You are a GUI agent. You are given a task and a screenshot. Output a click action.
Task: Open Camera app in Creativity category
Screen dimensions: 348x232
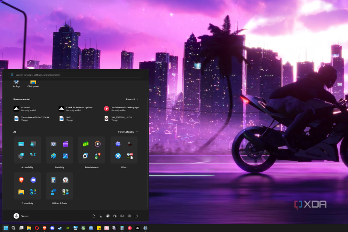point(54,144)
